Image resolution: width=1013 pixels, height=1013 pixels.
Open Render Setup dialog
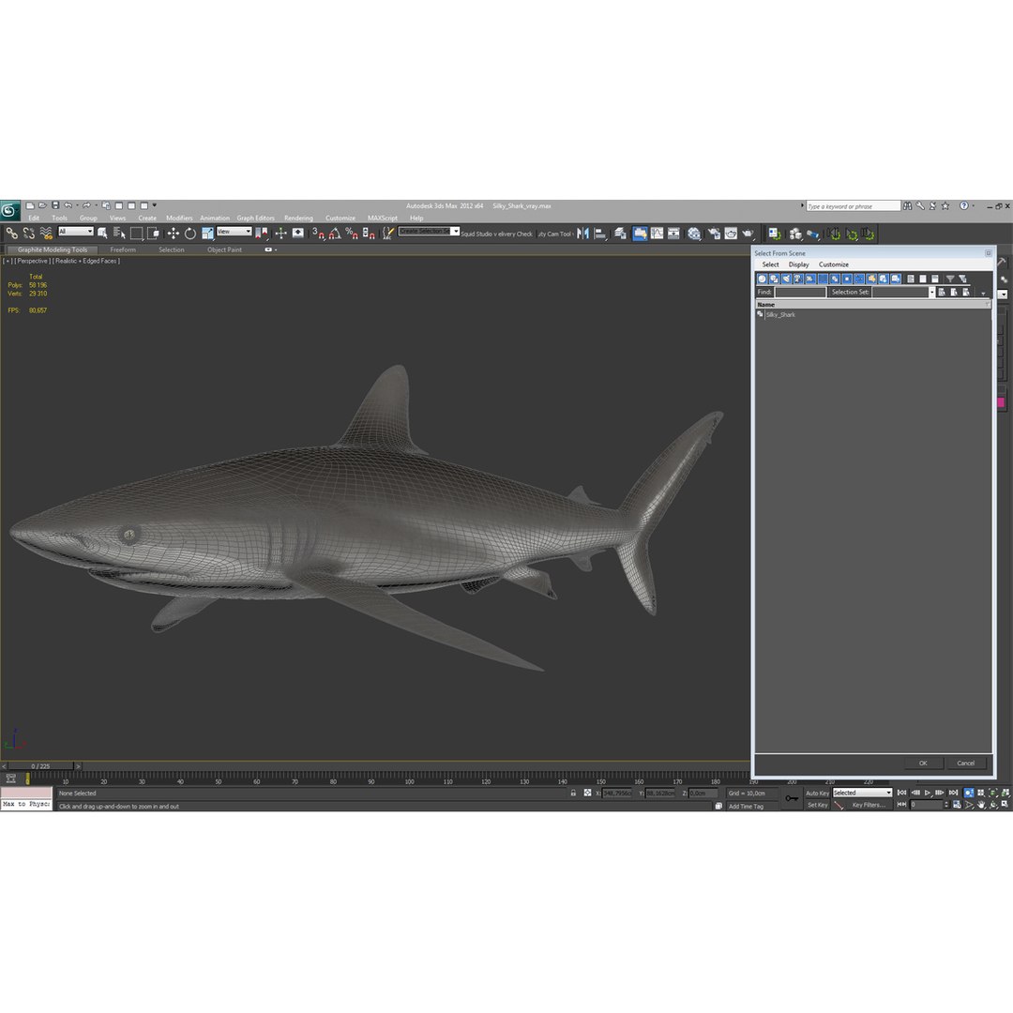pos(714,234)
